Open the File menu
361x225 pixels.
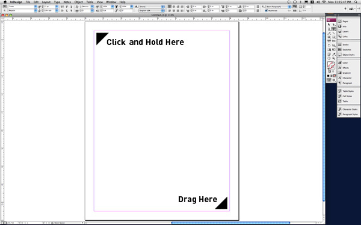tap(28, 2)
